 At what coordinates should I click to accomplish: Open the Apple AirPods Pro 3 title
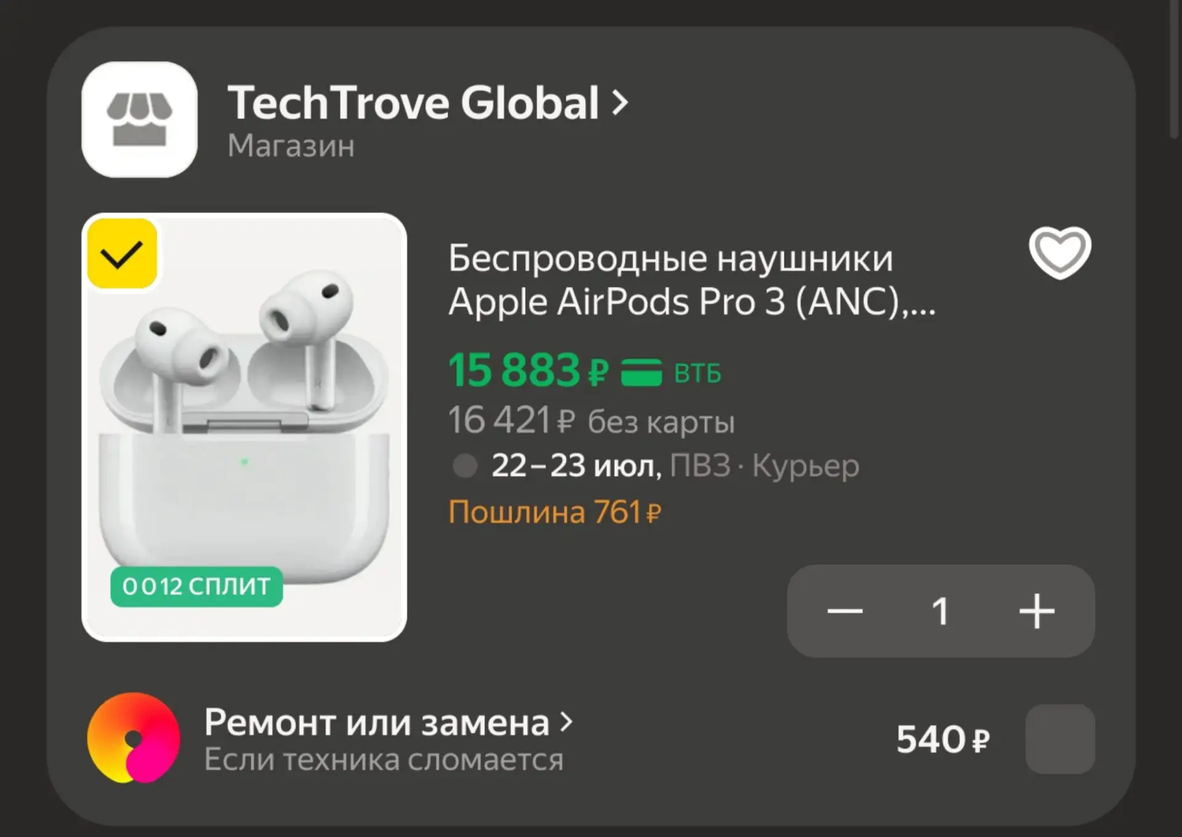point(691,280)
